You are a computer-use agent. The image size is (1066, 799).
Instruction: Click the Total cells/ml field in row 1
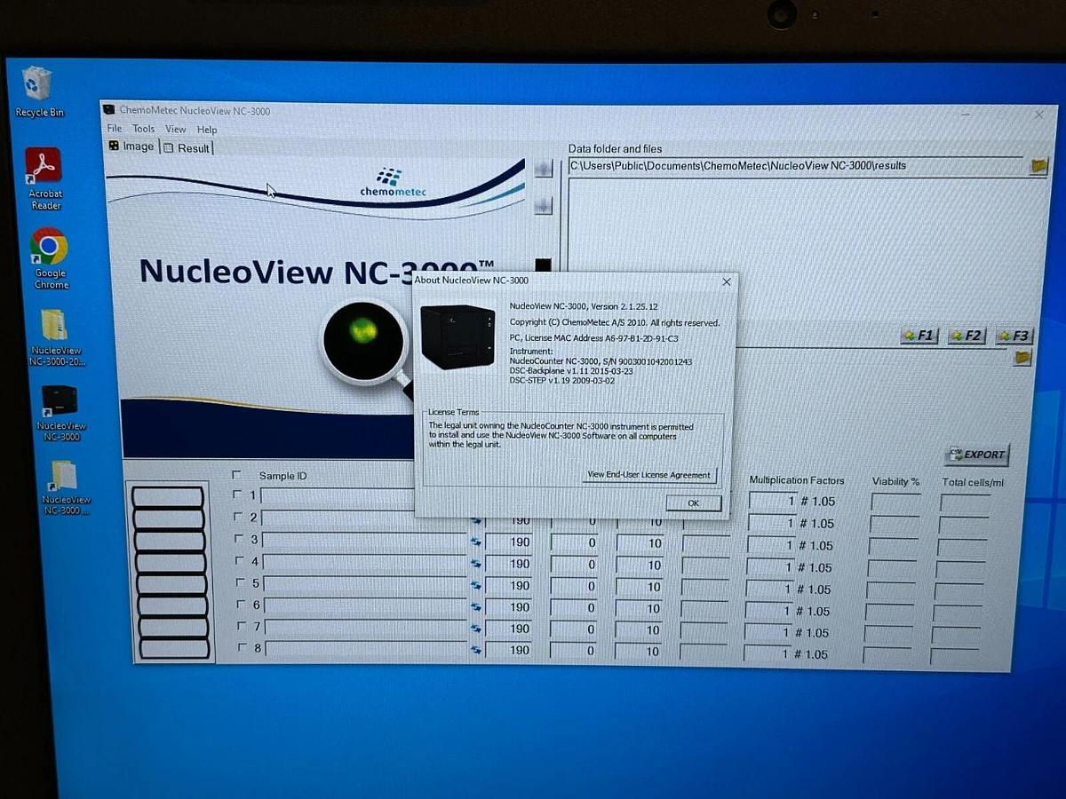(966, 503)
